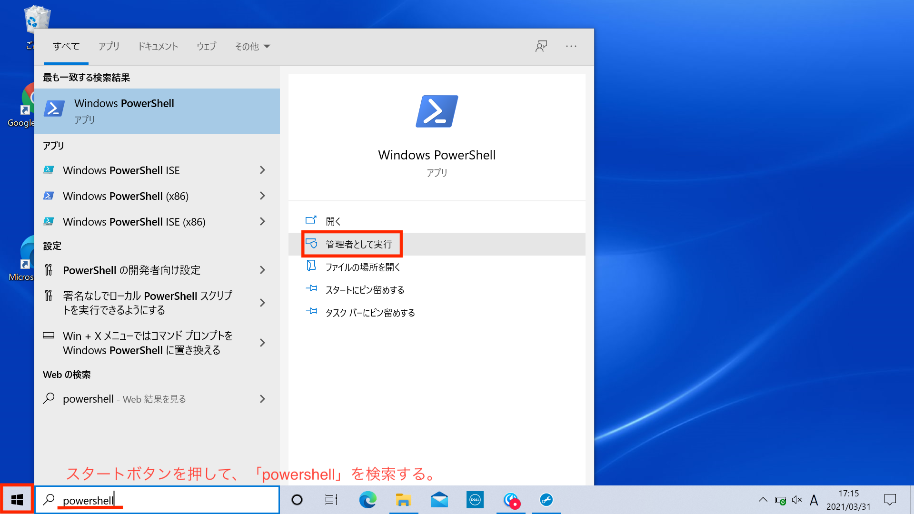Click the Windows Start button
Viewport: 914px width, 514px height.
[17, 500]
